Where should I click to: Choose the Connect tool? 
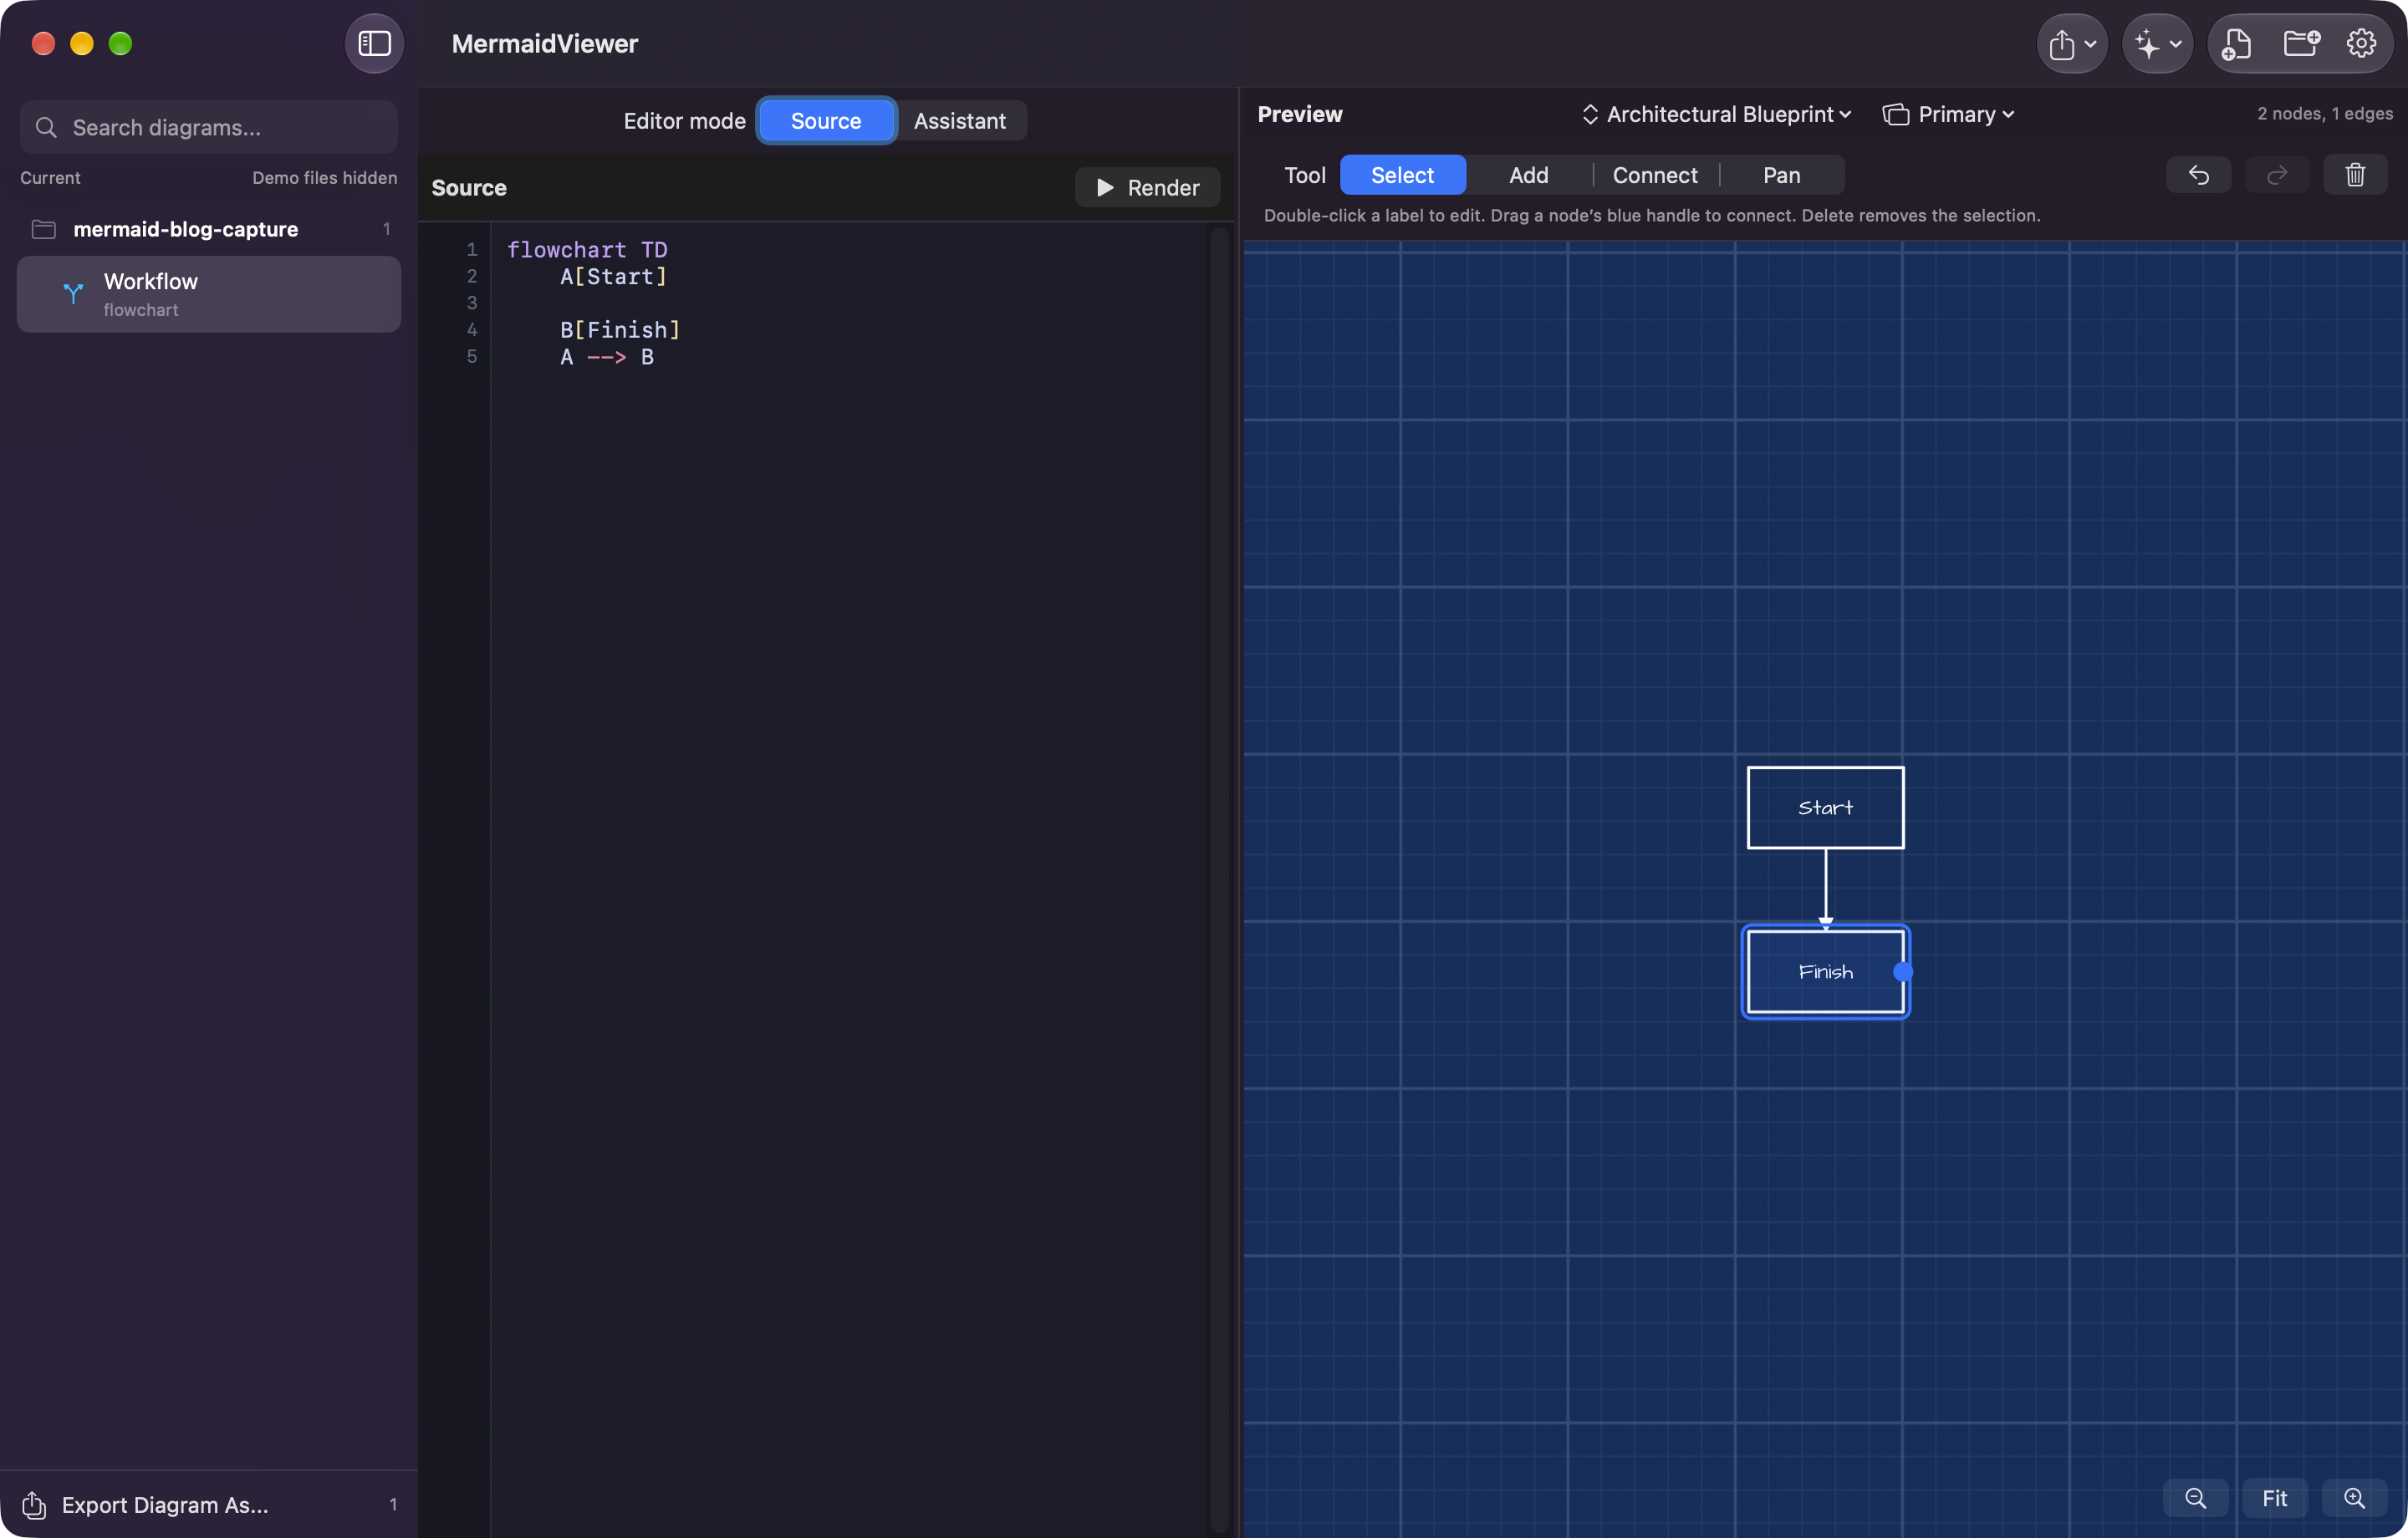[1655, 175]
